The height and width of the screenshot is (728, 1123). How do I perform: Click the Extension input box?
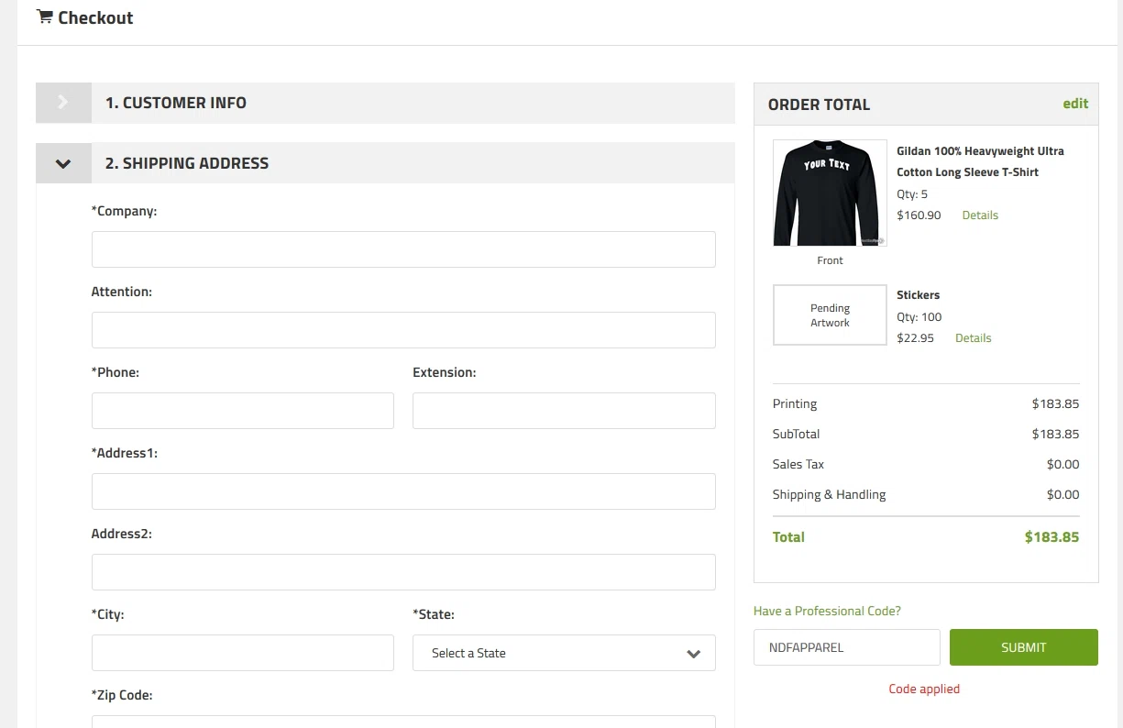(x=564, y=411)
